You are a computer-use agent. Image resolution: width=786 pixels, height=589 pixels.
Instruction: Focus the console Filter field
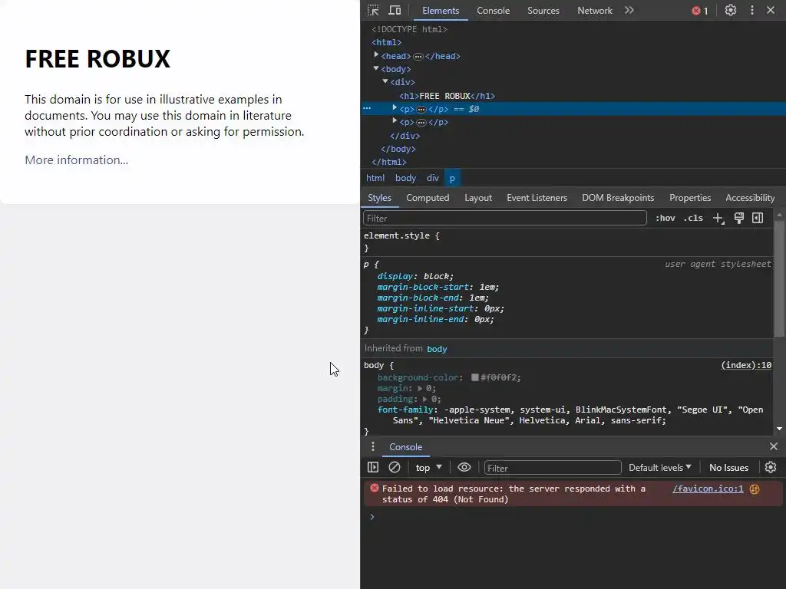tap(553, 468)
